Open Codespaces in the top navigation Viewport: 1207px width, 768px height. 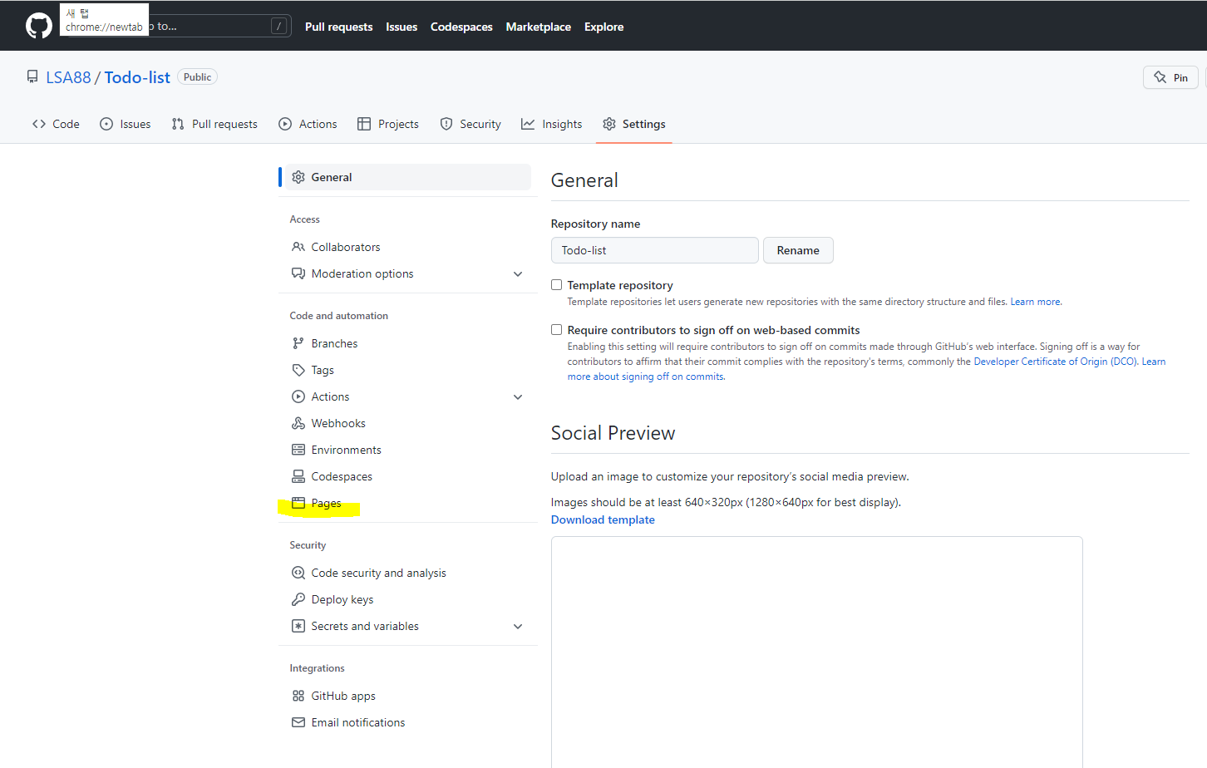[461, 27]
